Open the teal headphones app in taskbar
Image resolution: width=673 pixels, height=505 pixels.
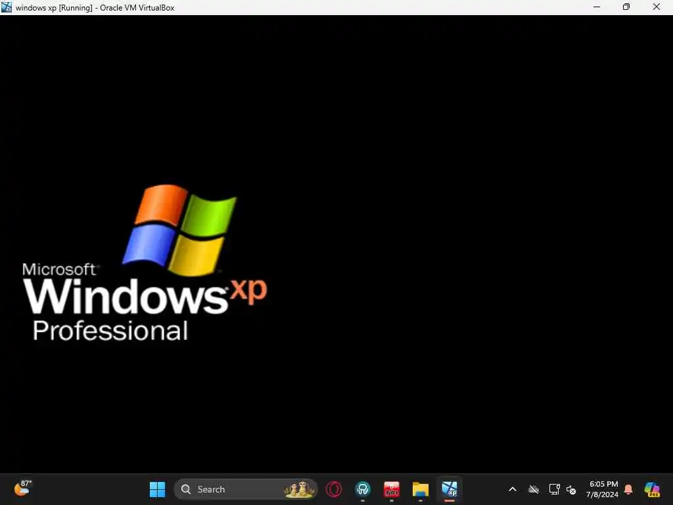tap(363, 489)
